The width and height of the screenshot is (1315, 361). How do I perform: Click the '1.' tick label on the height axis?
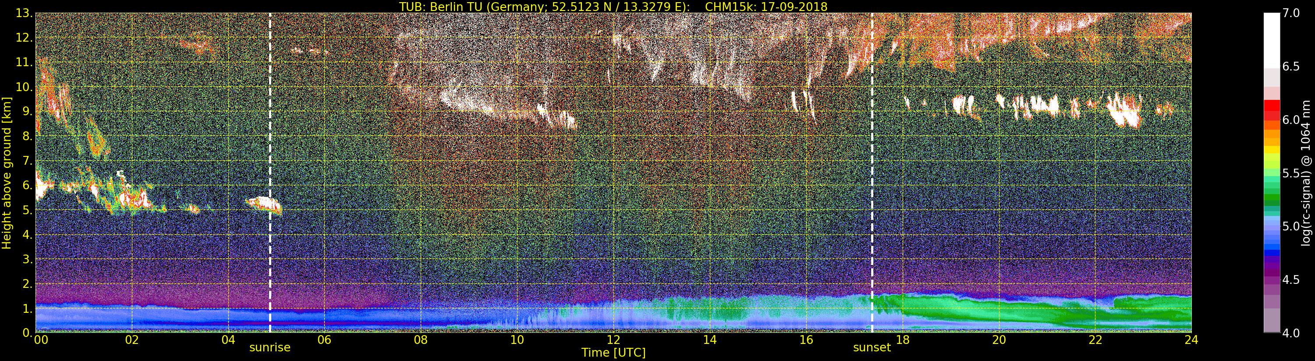coord(27,308)
